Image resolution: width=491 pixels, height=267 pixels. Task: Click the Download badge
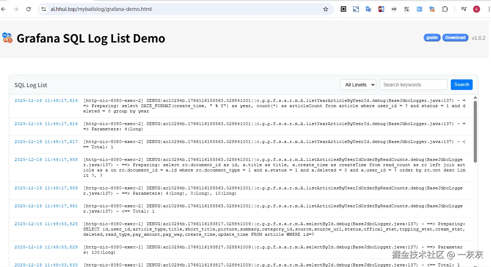point(455,38)
